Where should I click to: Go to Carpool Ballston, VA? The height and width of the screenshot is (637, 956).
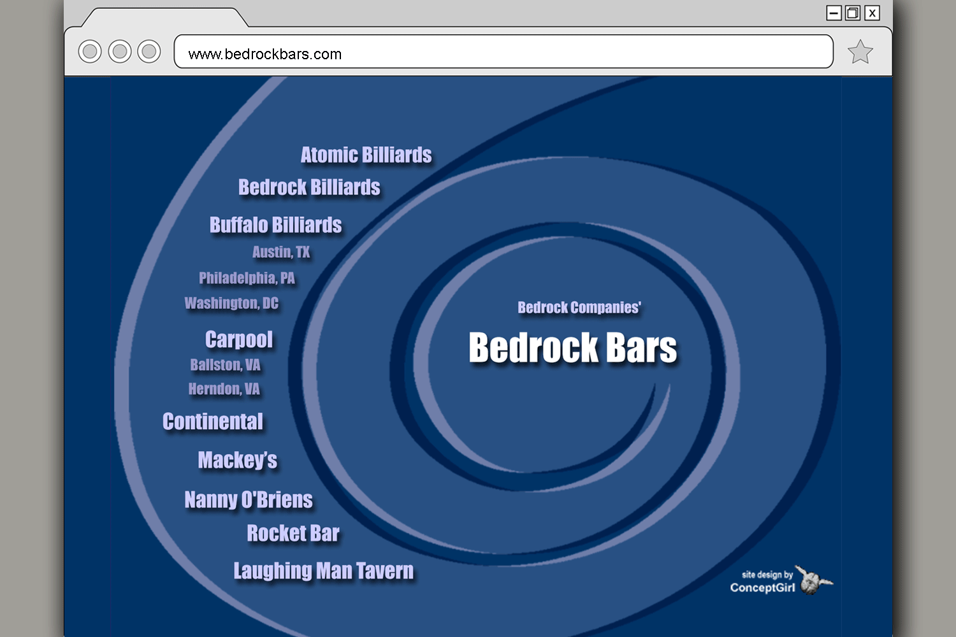225,365
